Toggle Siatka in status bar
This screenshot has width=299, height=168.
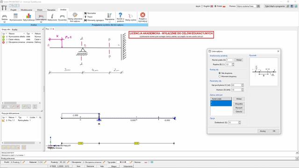pos(78,166)
